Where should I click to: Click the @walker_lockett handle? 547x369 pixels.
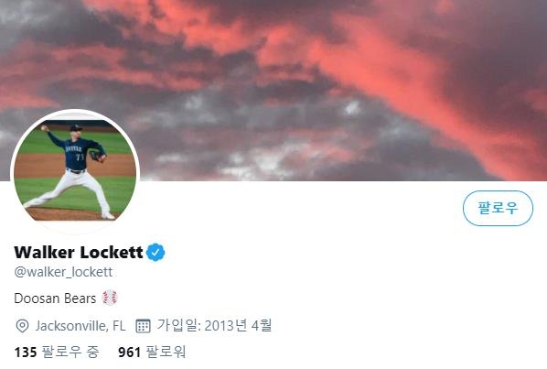(x=63, y=272)
